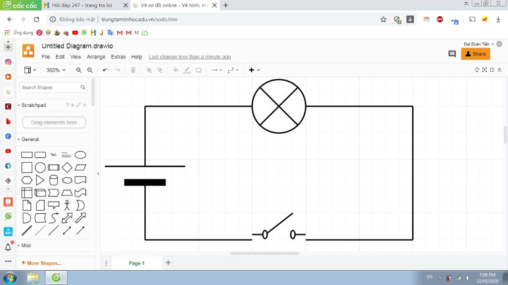508x285 pixels.
Task: Click the orange Share button
Action: tap(475, 54)
